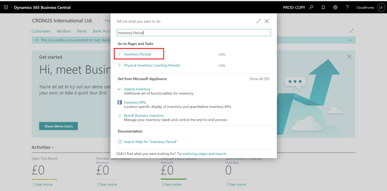Click CRONUS International Ltd. company name
This screenshot has width=387, height=191.
(x=62, y=21)
